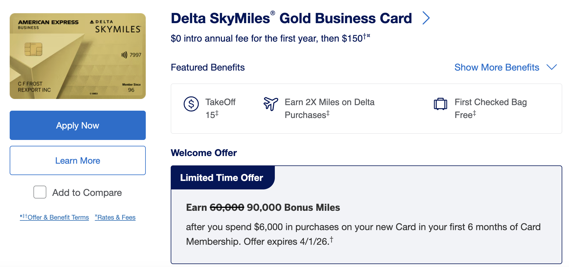Click the First Checked Bag Free benefit text
Screen dimensions: 569x267
490,108
